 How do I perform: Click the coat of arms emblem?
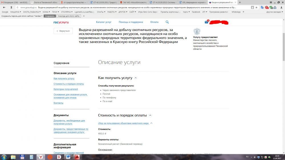[197, 32]
